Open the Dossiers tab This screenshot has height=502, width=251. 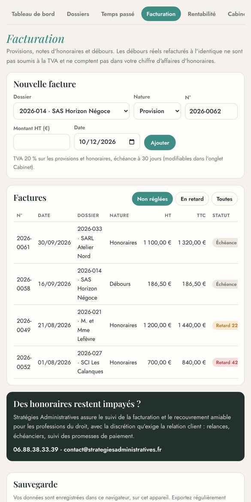78,14
